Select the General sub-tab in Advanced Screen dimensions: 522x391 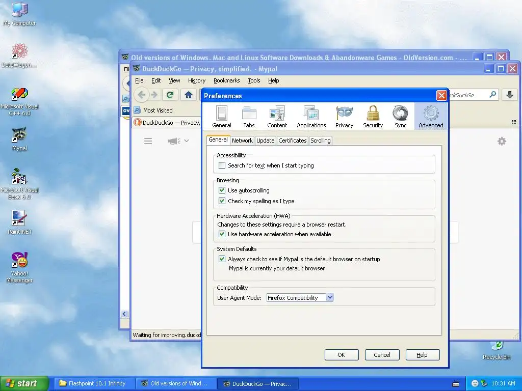click(218, 140)
